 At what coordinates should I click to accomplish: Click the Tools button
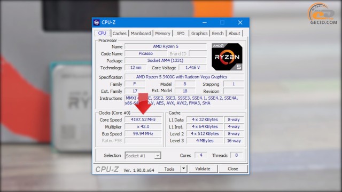click(169, 169)
